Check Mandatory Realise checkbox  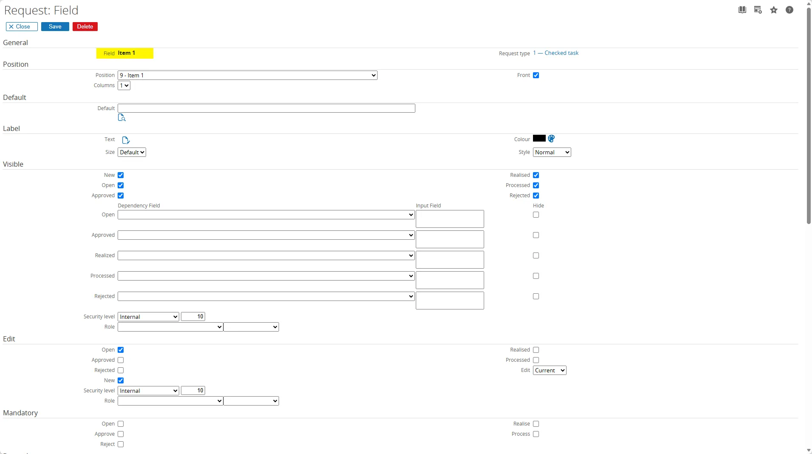click(536, 424)
